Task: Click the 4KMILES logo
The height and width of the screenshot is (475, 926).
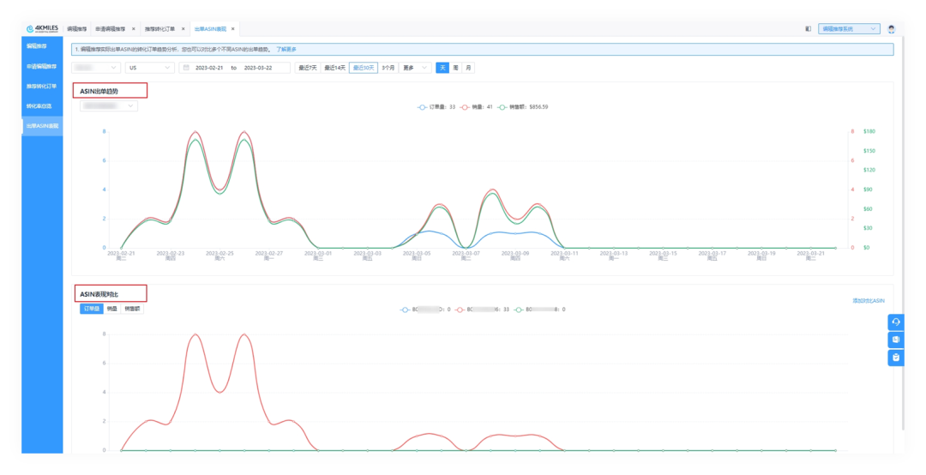Action: 42,28
